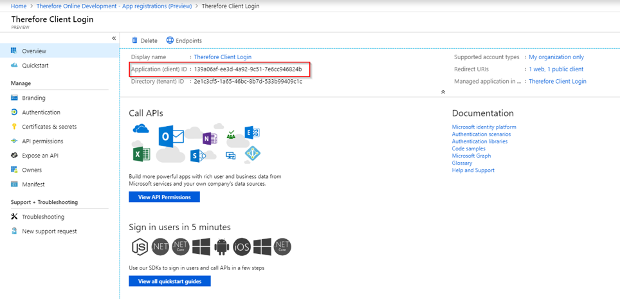Click the Certificates & secrets key icon
Viewport: 620px width, 299px height.
click(14, 127)
